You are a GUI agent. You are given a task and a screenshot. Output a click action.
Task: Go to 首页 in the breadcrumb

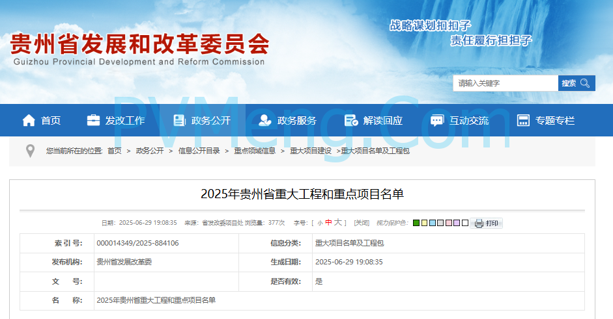click(x=115, y=151)
